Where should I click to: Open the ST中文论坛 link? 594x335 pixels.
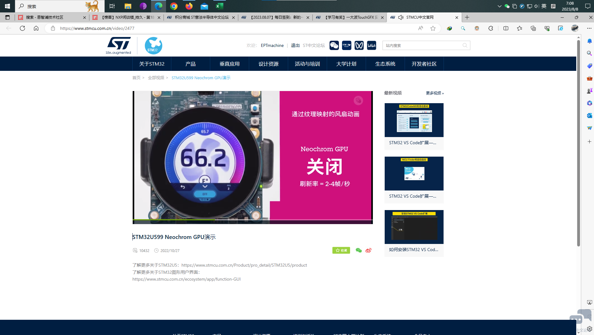[314, 45]
